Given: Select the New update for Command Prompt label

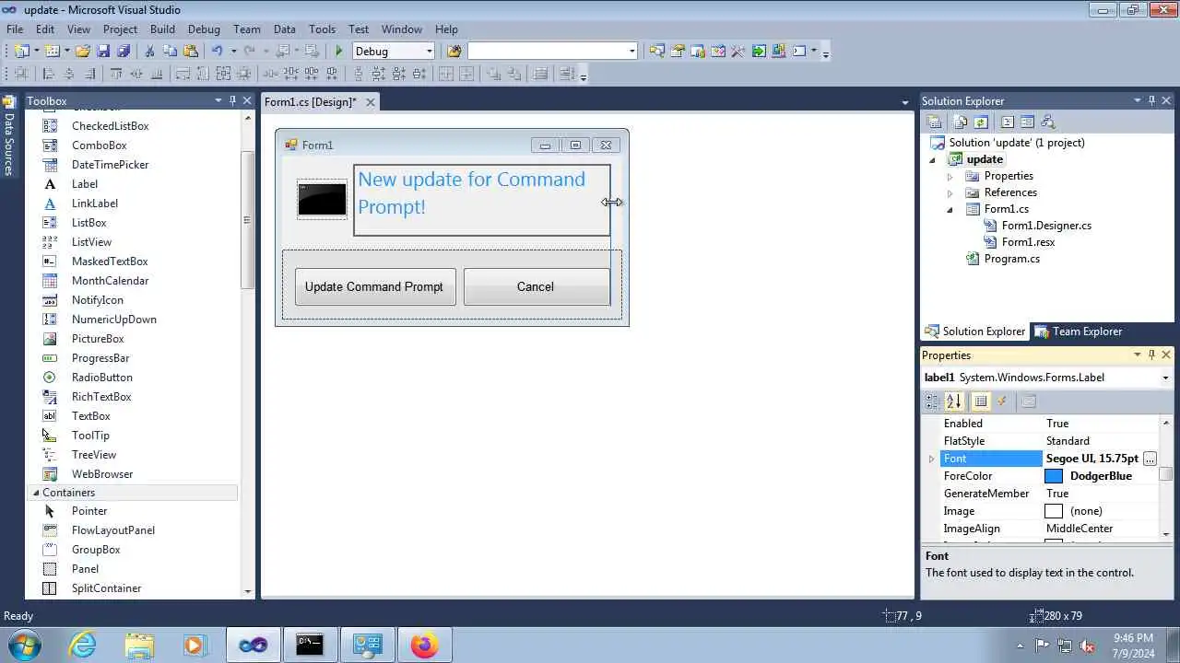Looking at the screenshot, I should 481,200.
